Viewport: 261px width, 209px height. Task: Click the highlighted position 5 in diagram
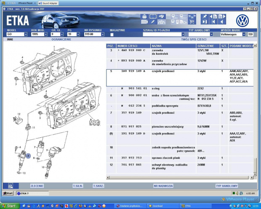tap(28, 156)
